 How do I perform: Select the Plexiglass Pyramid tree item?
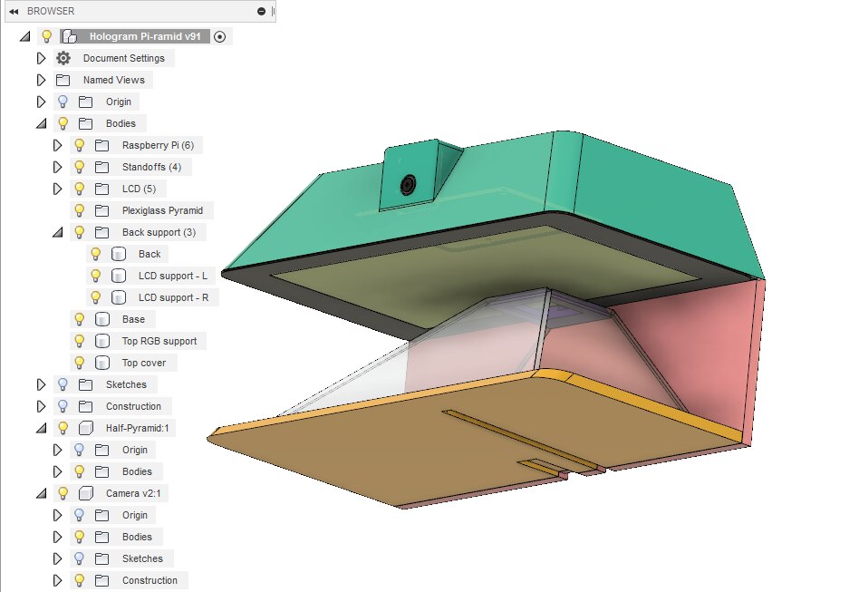[x=162, y=210]
